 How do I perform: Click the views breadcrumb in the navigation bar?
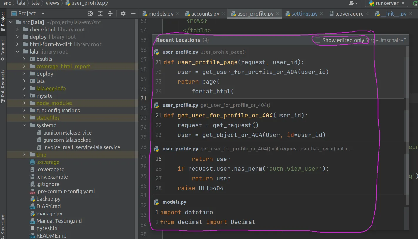(x=52, y=3)
